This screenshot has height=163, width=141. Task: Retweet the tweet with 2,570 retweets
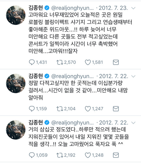pos(60,62)
